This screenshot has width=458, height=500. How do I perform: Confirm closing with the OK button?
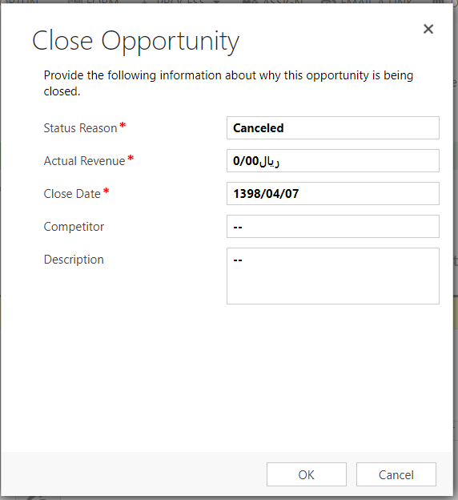[307, 474]
